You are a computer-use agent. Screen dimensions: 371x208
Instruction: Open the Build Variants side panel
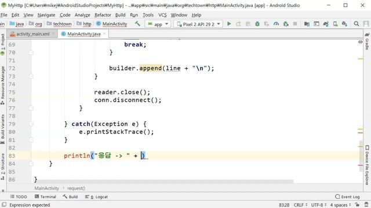click(2, 129)
